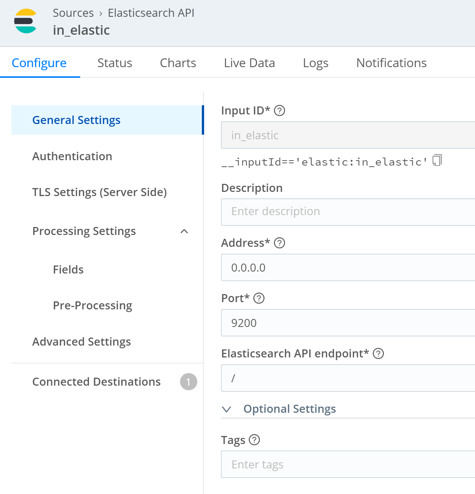Click the Tags help icon

[x=254, y=440]
